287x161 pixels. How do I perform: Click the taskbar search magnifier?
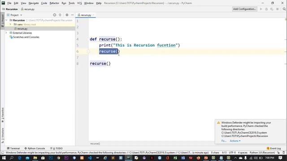tap(12, 158)
